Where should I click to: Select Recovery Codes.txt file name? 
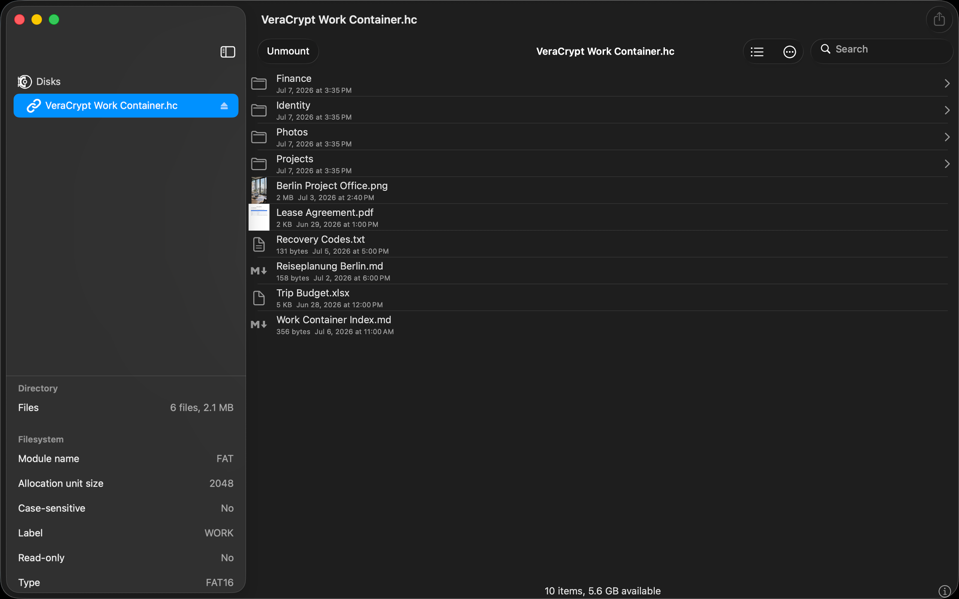pos(321,239)
